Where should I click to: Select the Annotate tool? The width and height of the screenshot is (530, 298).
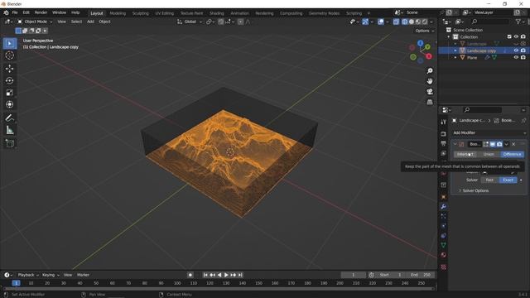click(x=9, y=118)
